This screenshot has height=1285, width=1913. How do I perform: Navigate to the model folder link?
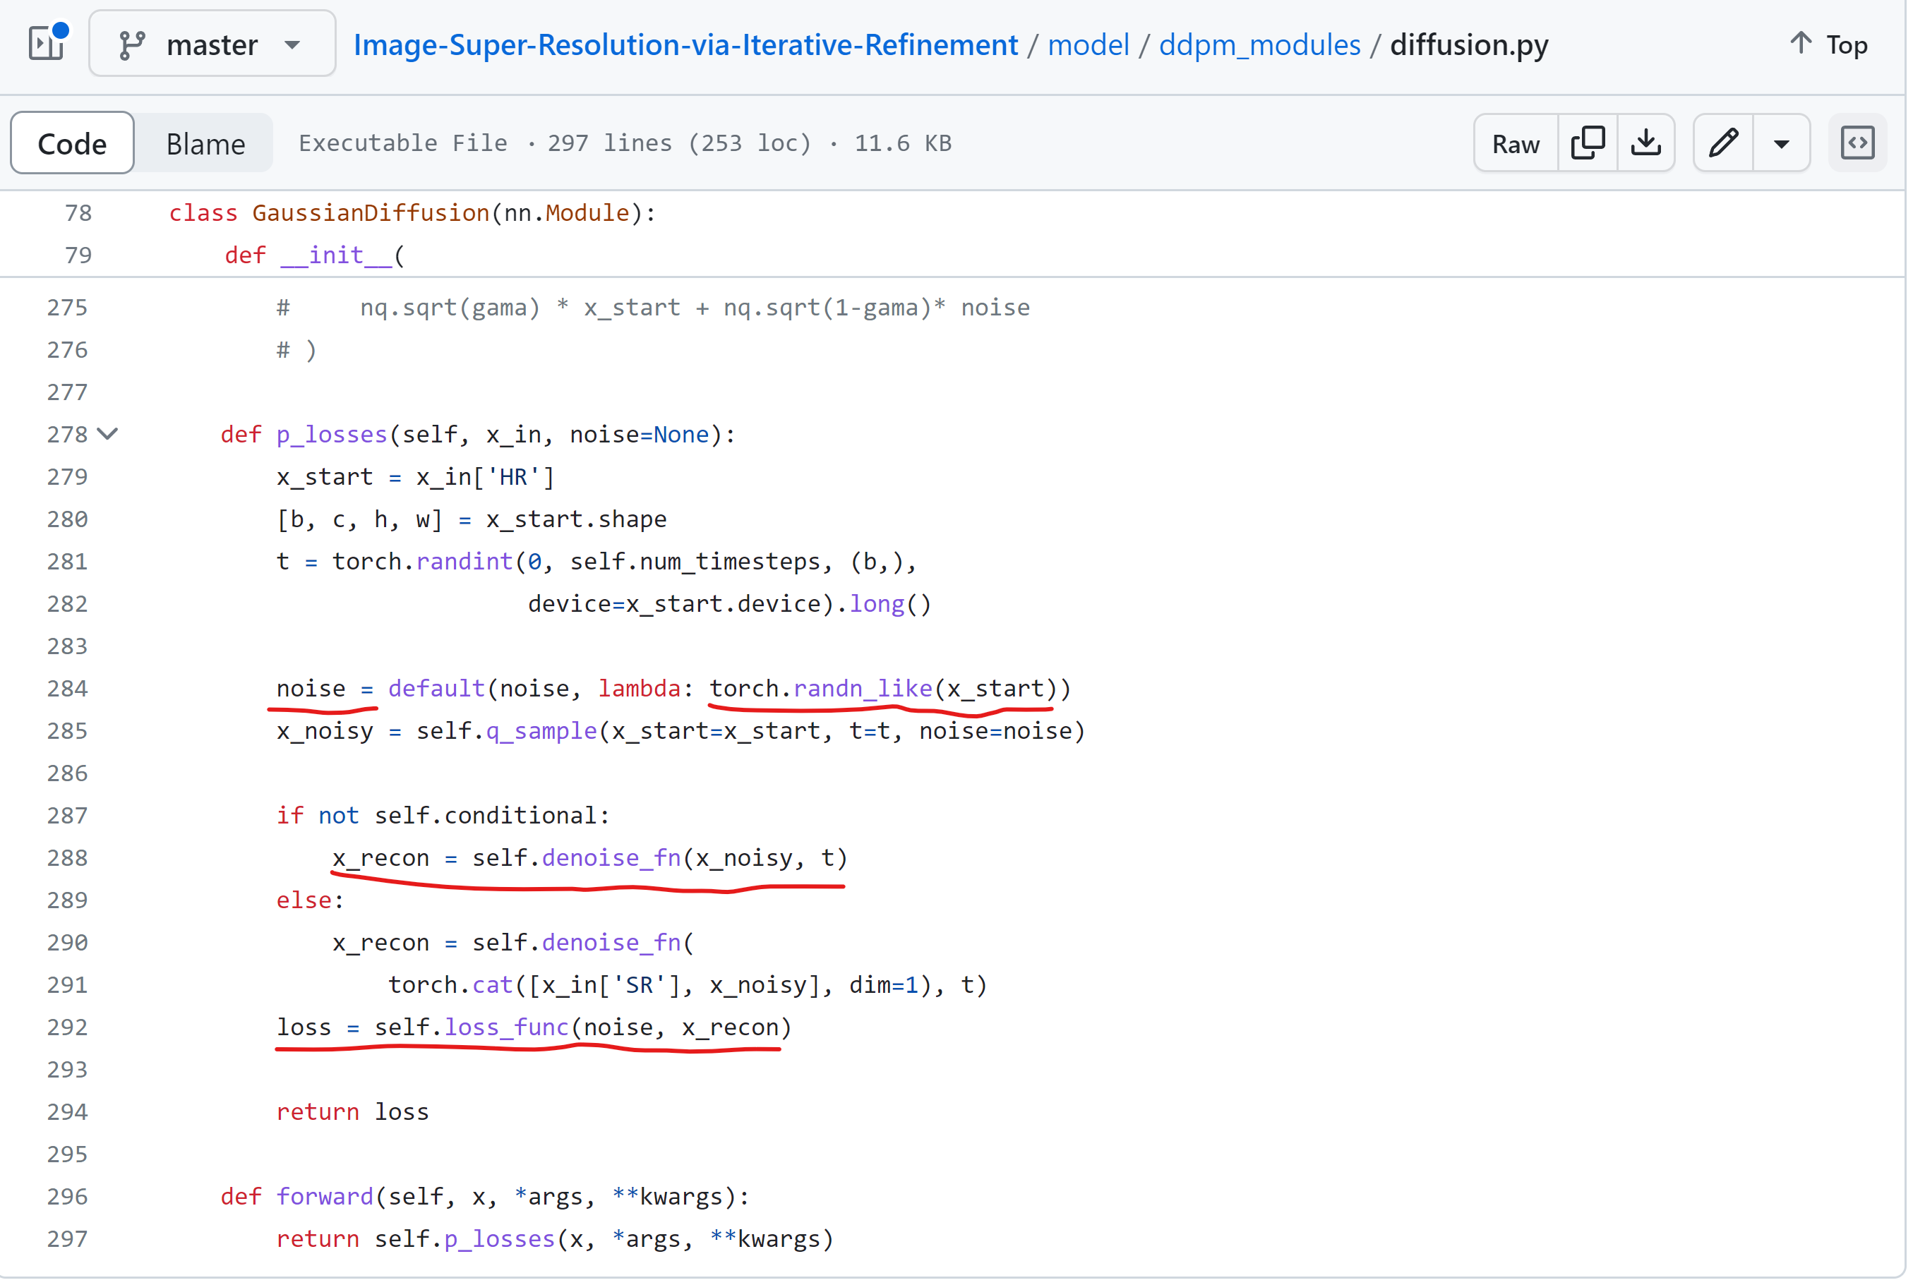pos(1088,44)
